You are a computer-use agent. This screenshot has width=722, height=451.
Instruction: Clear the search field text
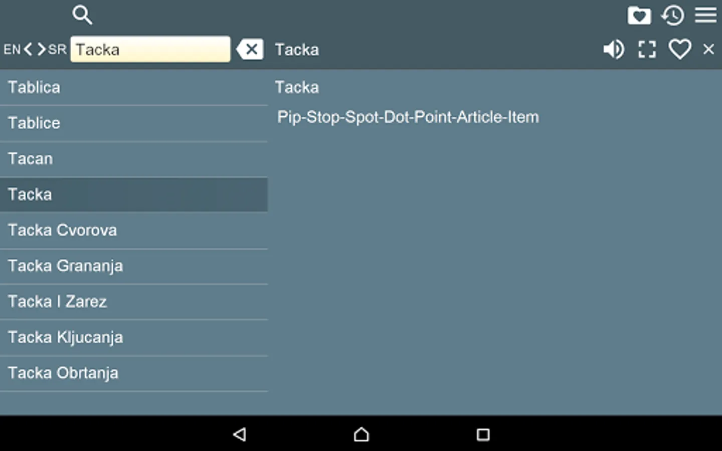click(x=250, y=49)
